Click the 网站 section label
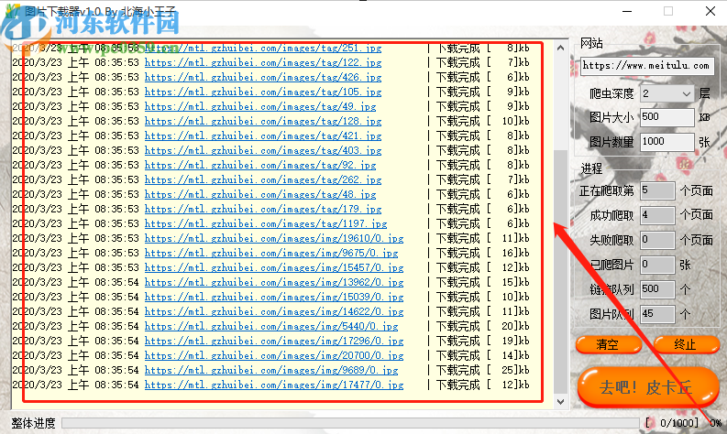 click(x=591, y=44)
